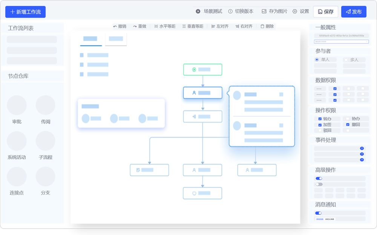Click the 参与者 section title
Viewport: 377px width, 235px height.
[323, 51]
